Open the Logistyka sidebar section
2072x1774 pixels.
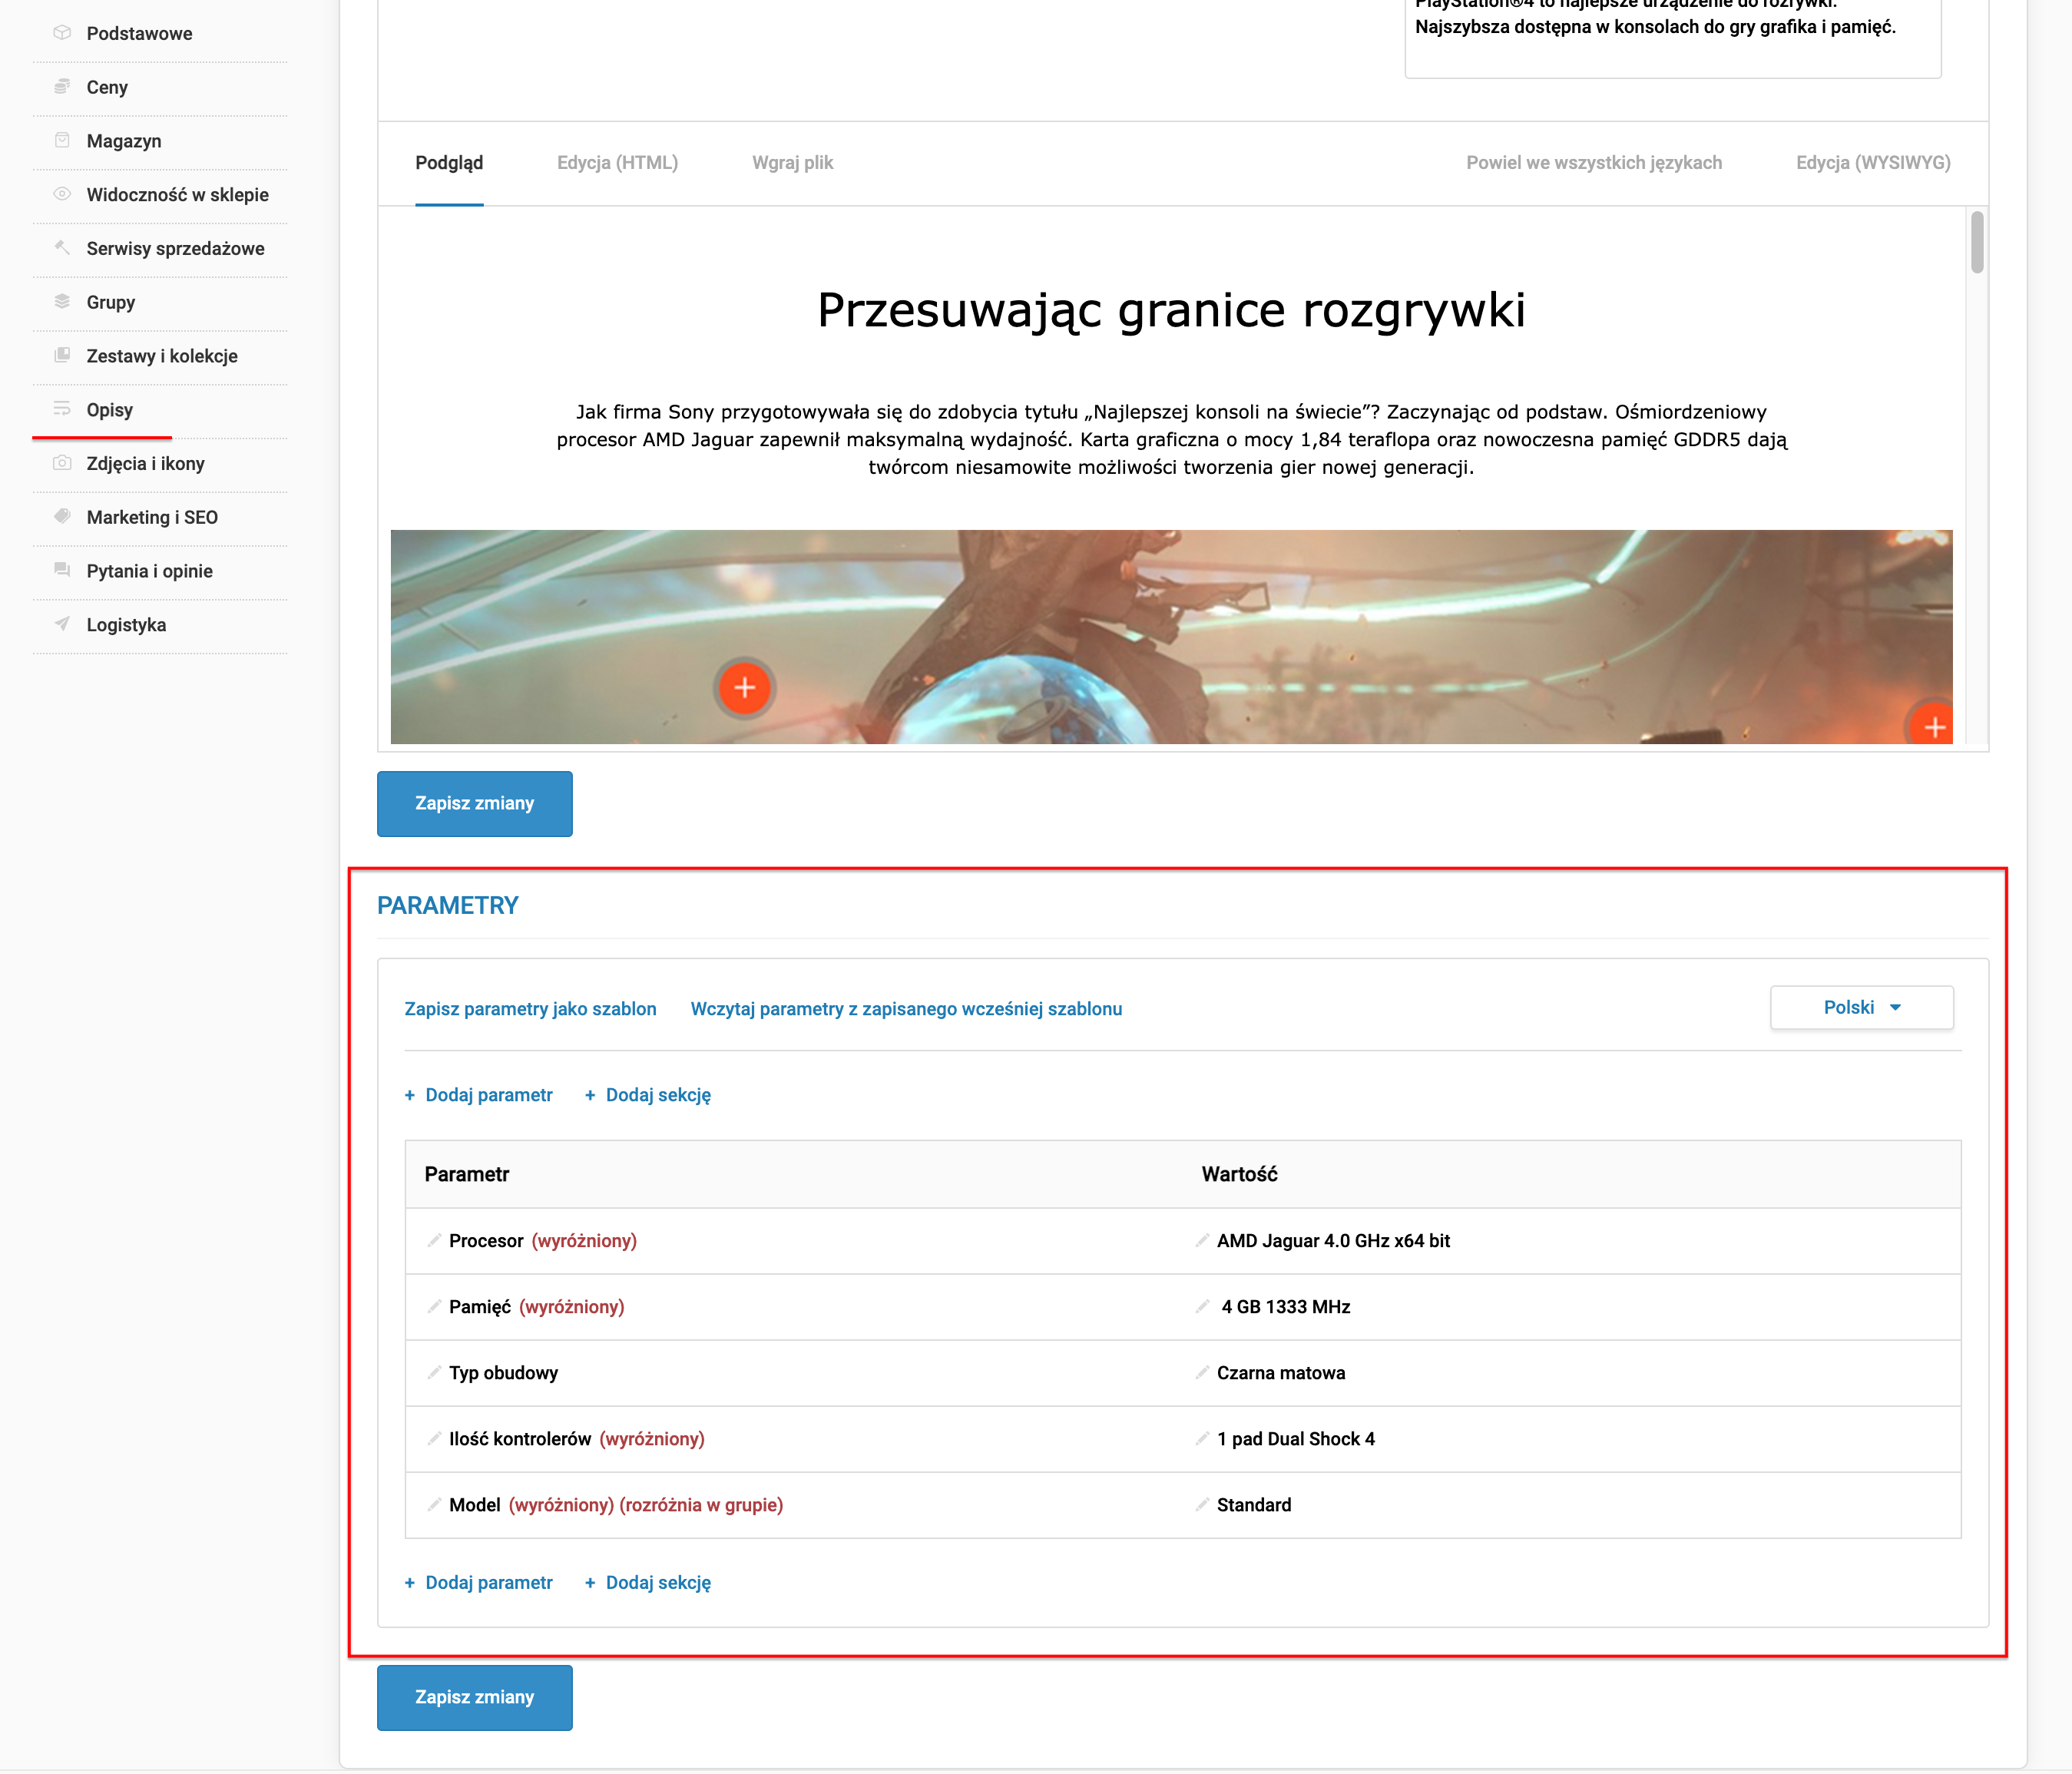126,624
